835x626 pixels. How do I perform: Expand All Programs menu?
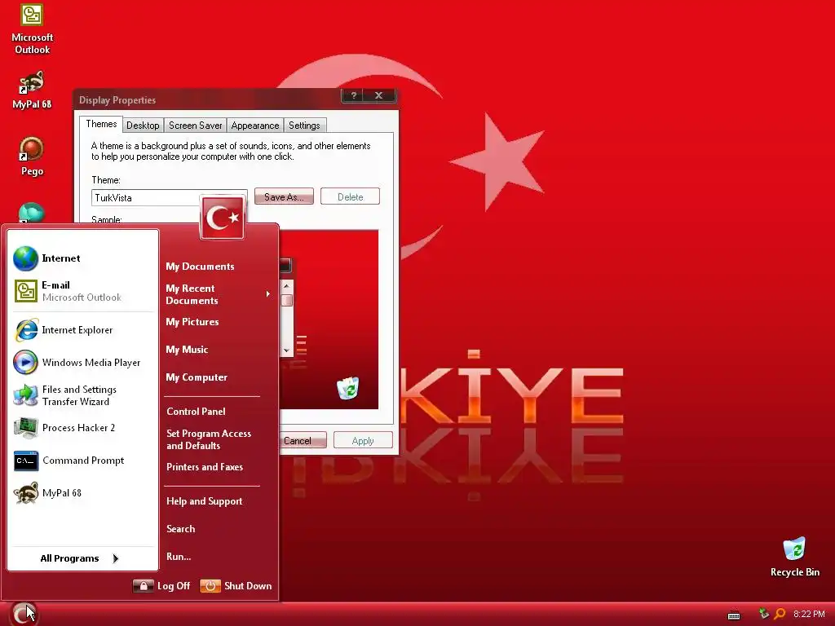tap(80, 558)
